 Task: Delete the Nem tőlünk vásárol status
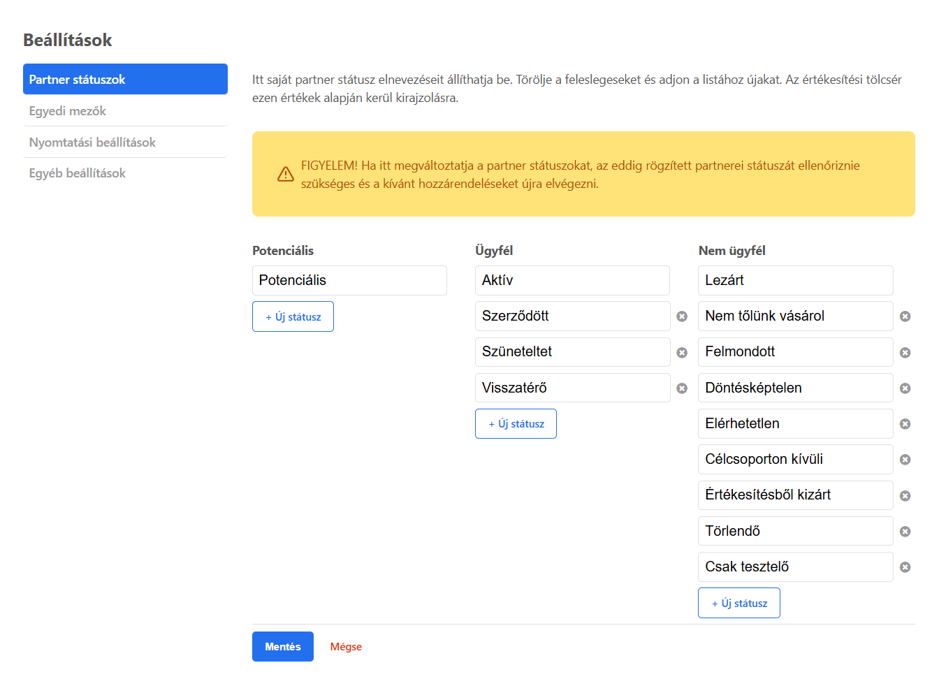tap(905, 316)
